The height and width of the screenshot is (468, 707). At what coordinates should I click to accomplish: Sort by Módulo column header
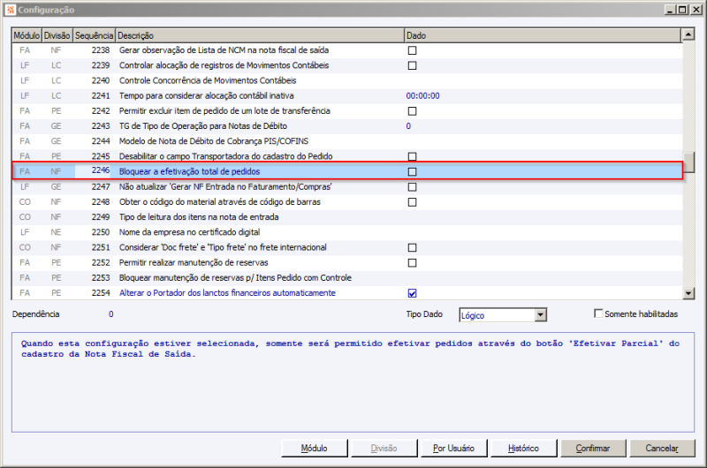(x=27, y=35)
